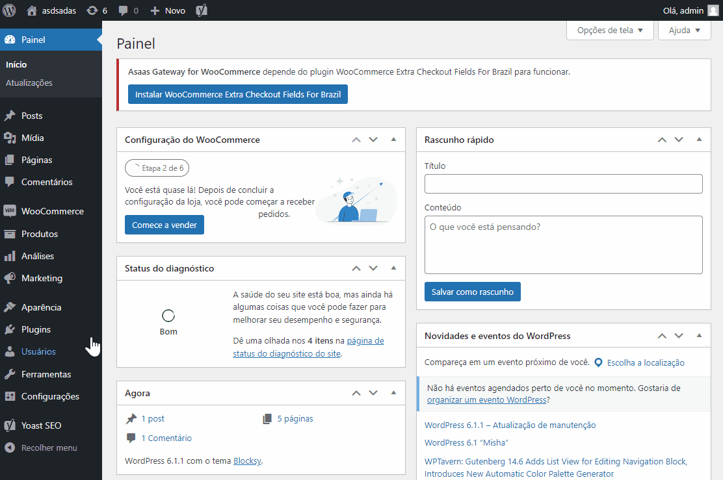Open the Atualizações submenu item
Screen dimensions: 723x480
(29, 83)
